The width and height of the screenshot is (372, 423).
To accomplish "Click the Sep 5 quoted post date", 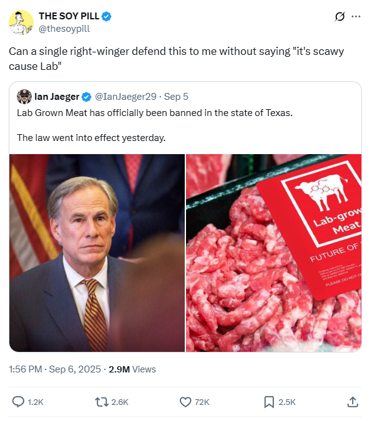I will point(176,97).
